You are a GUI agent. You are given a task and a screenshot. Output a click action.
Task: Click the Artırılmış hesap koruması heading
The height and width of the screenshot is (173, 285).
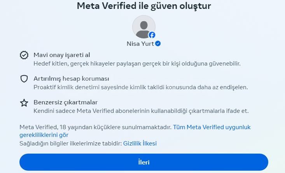(71, 78)
